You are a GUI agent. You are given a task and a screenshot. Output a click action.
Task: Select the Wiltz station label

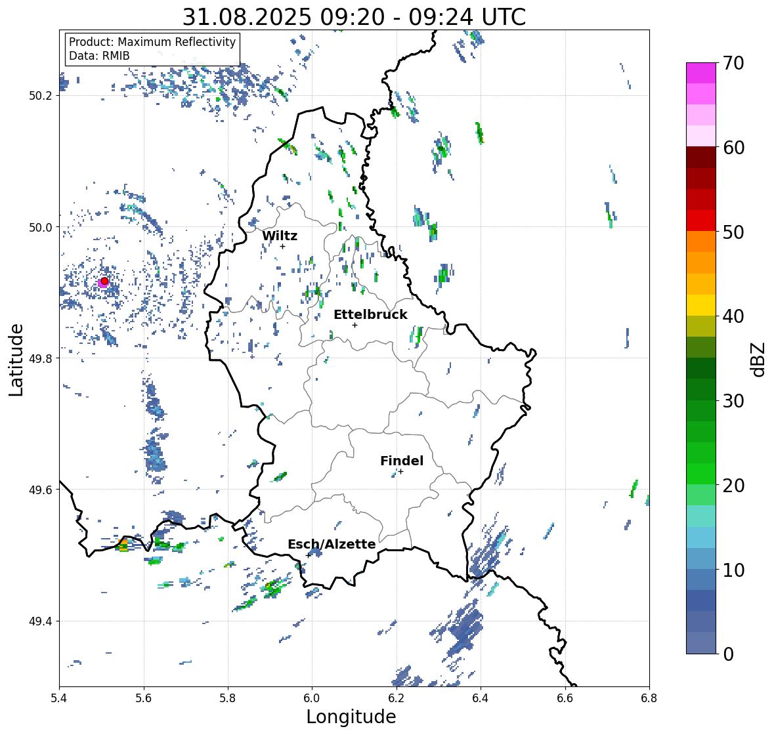point(280,236)
